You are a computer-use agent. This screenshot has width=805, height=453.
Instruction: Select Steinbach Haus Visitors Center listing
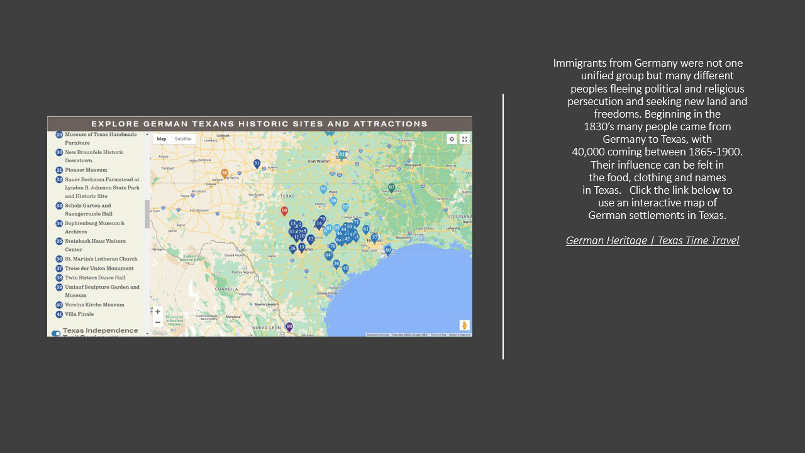pos(91,245)
